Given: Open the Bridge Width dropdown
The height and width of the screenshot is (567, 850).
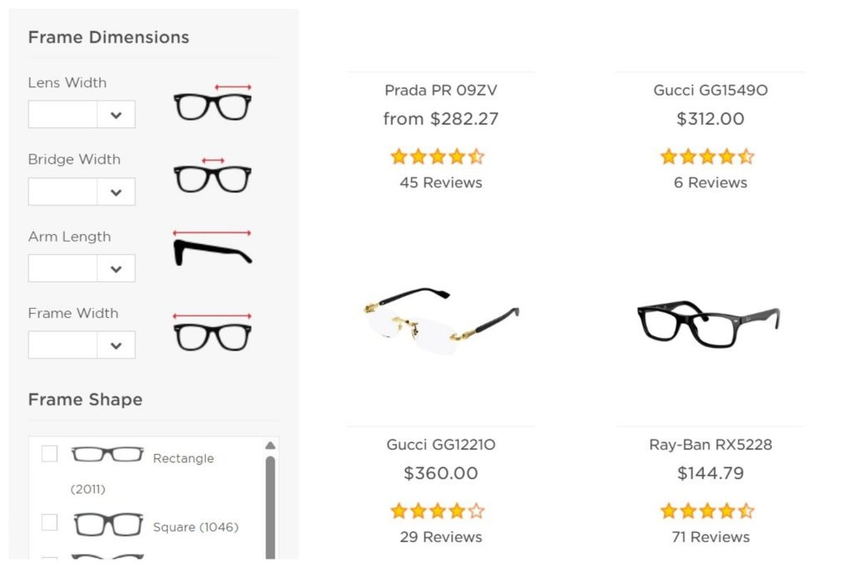Looking at the screenshot, I should coord(116,191).
